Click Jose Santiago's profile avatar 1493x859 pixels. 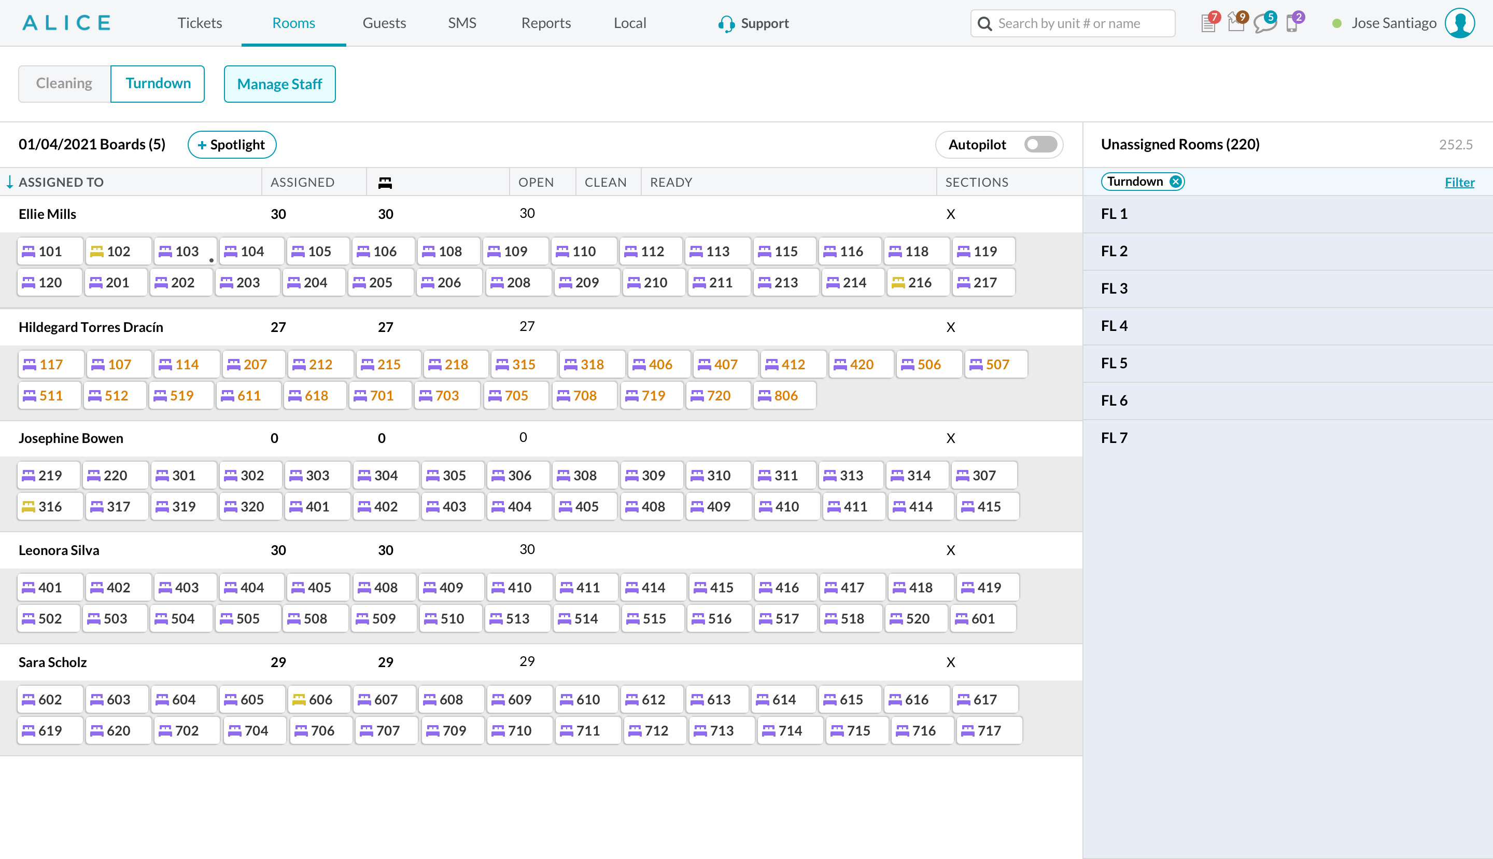(1459, 23)
